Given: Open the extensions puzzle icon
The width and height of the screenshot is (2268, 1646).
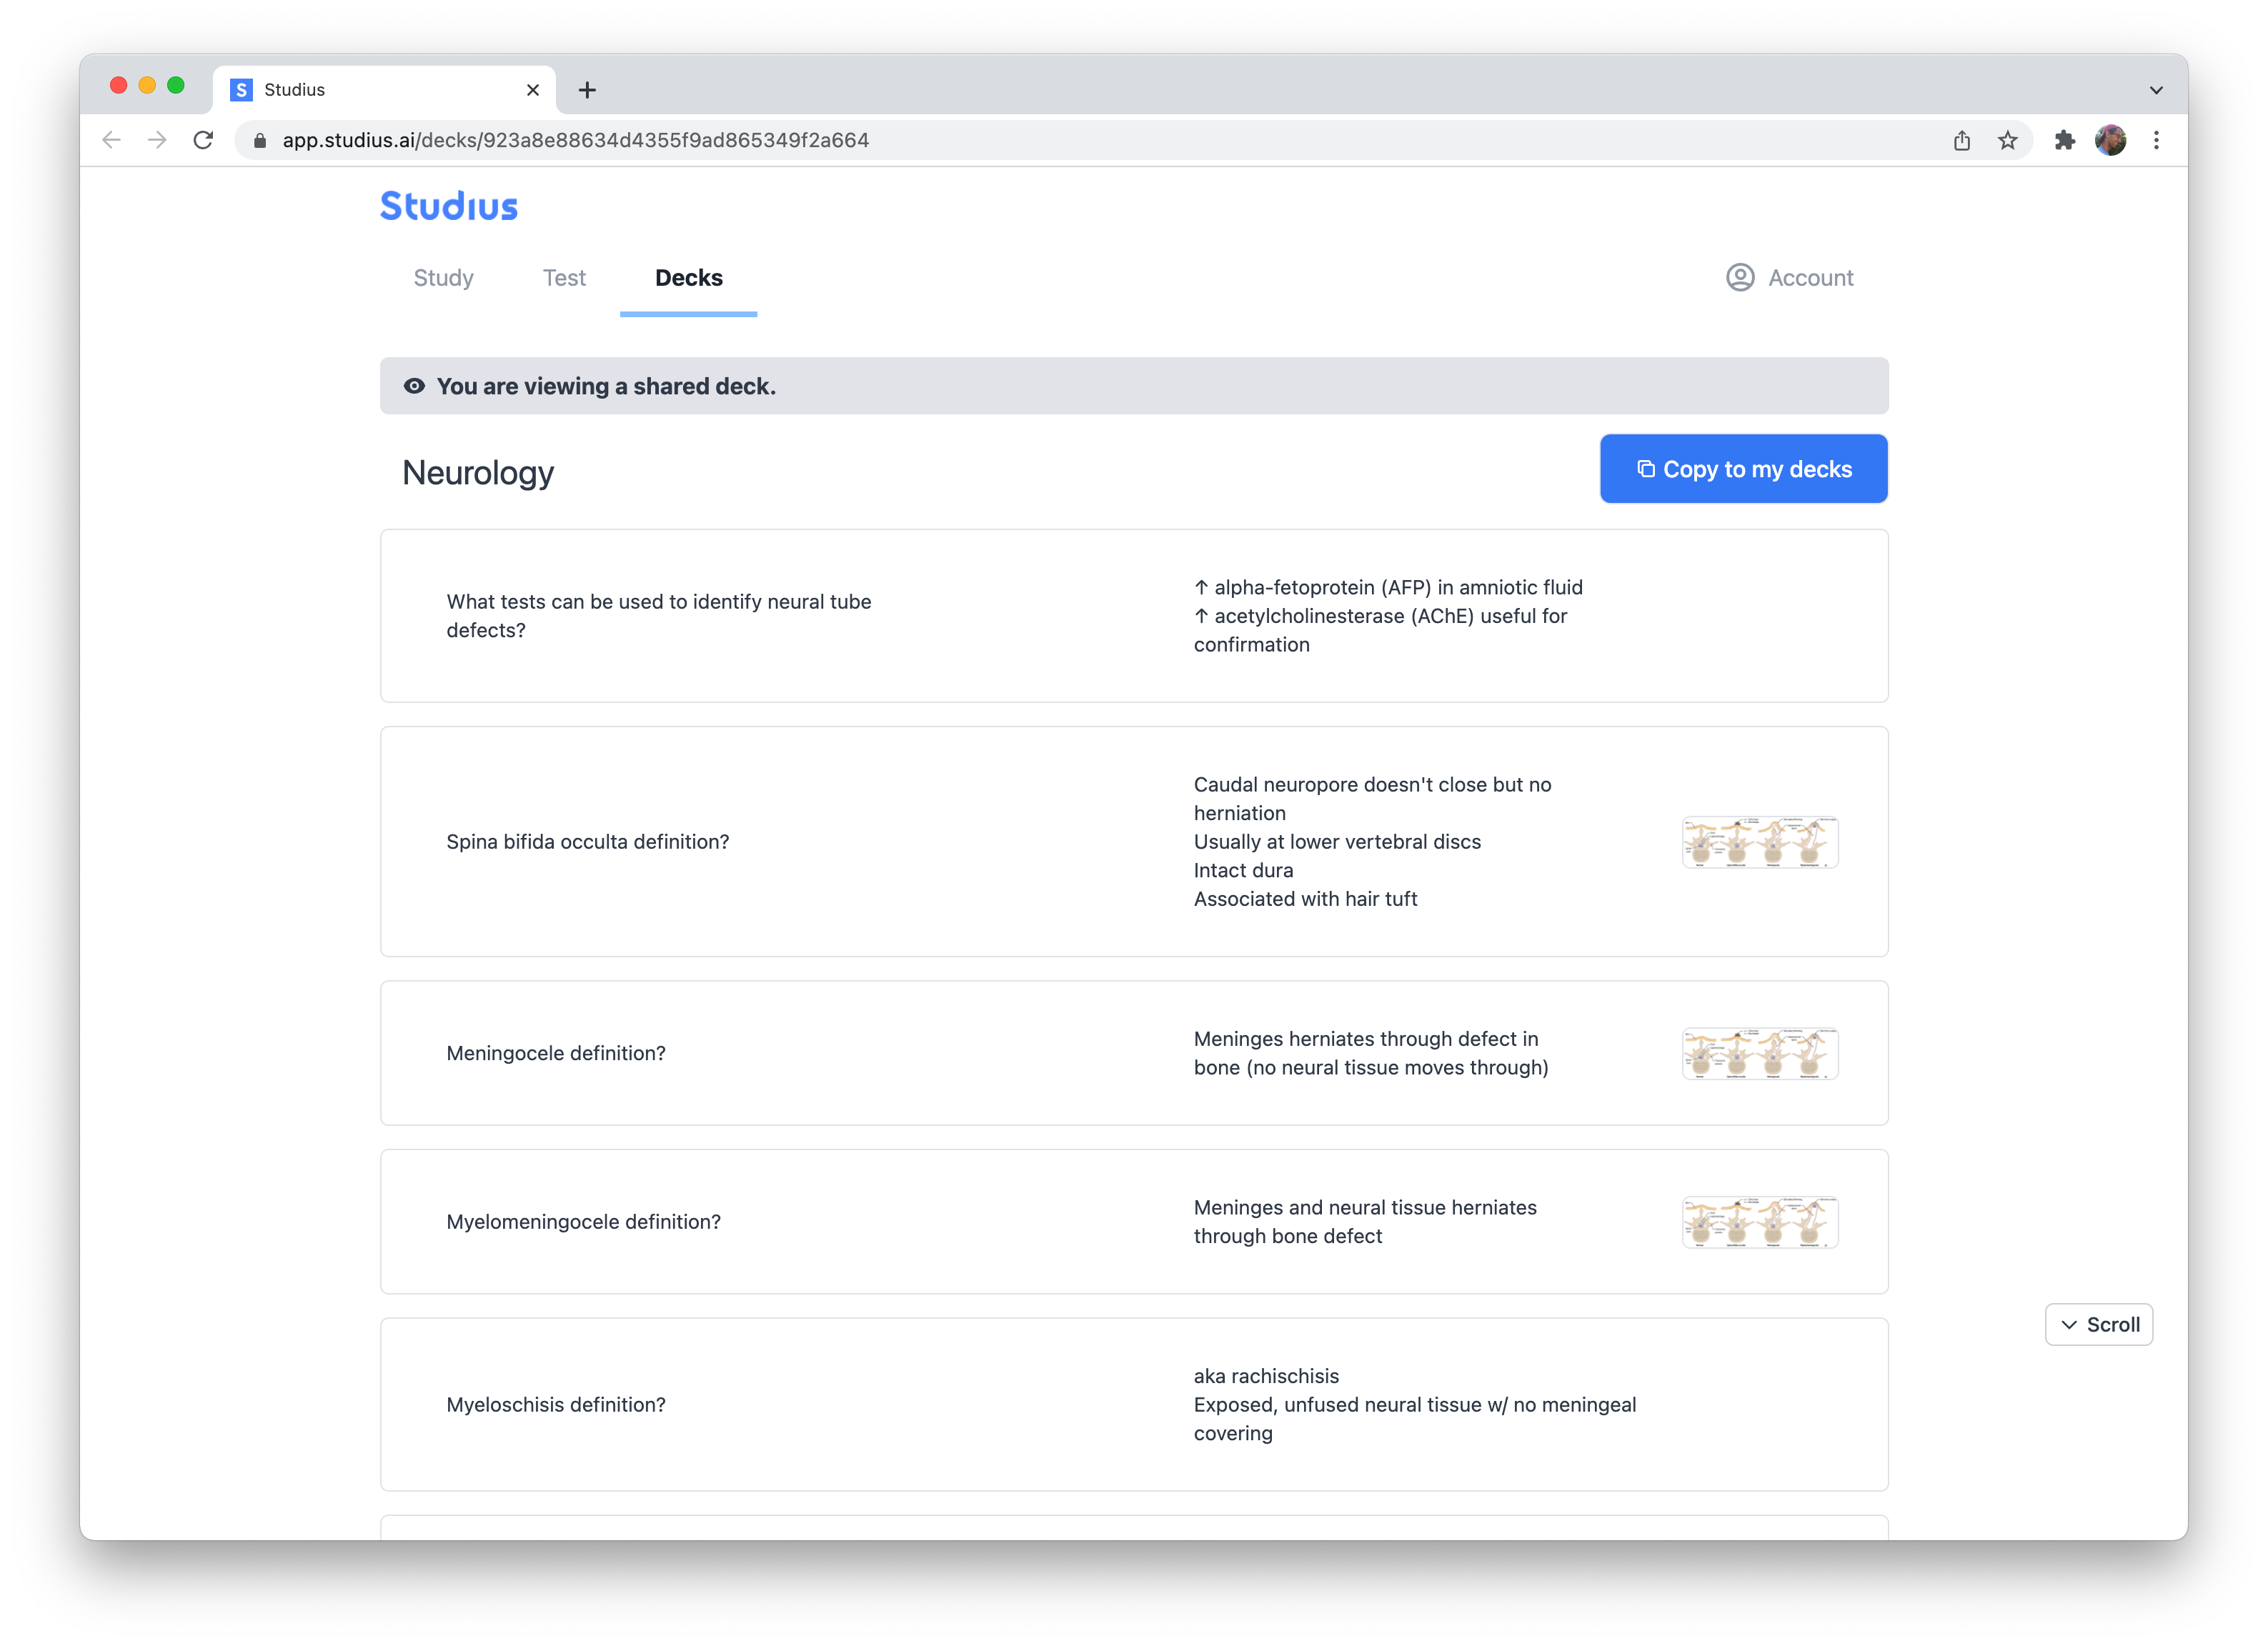Looking at the screenshot, I should pyautogui.click(x=2064, y=140).
